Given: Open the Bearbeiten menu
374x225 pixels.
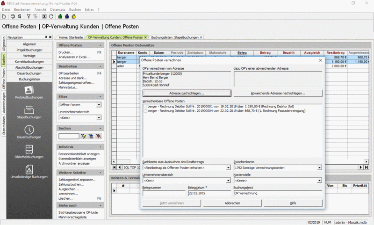Looking at the screenshot, I should coord(22,9).
